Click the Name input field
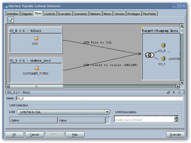Screen dimensions: 191x143 99,99
